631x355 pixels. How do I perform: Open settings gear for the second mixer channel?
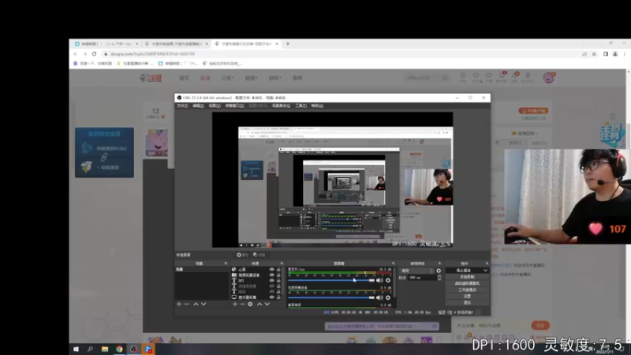coord(388,298)
